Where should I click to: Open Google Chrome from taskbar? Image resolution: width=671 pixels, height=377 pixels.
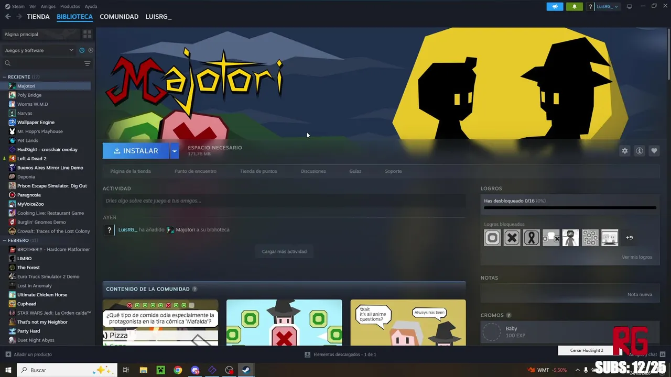click(178, 370)
